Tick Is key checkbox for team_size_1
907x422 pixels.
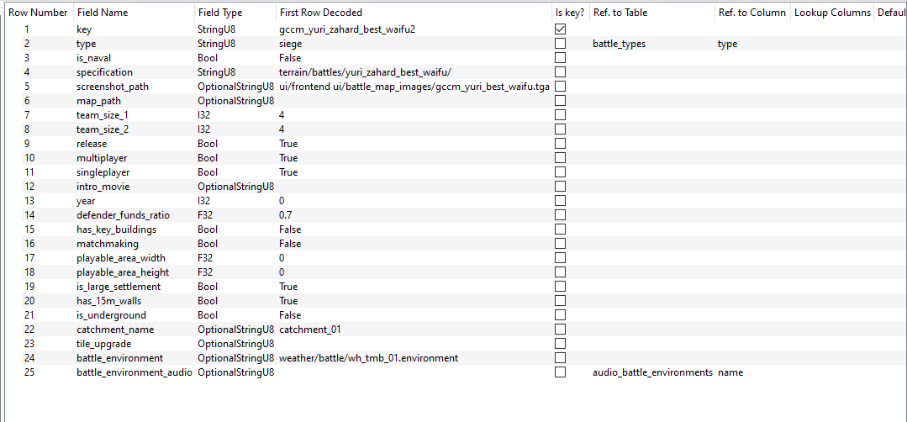(x=560, y=115)
